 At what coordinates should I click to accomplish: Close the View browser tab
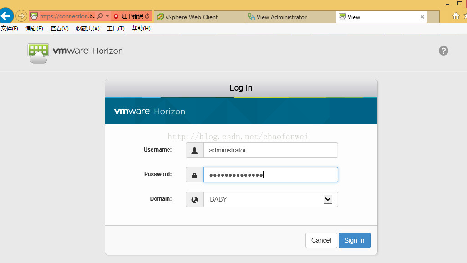422,17
